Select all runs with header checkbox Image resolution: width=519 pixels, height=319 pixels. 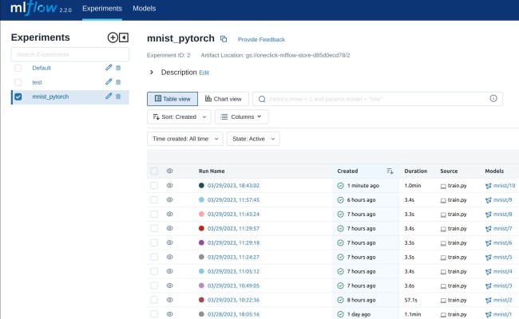pos(154,171)
